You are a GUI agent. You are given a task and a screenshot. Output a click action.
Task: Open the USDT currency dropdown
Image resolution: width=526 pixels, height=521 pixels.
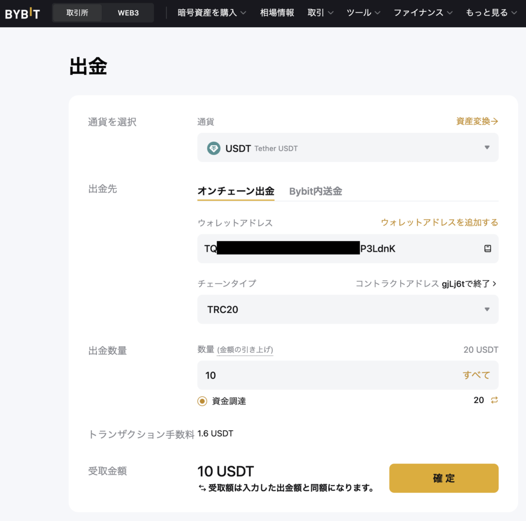tap(348, 148)
